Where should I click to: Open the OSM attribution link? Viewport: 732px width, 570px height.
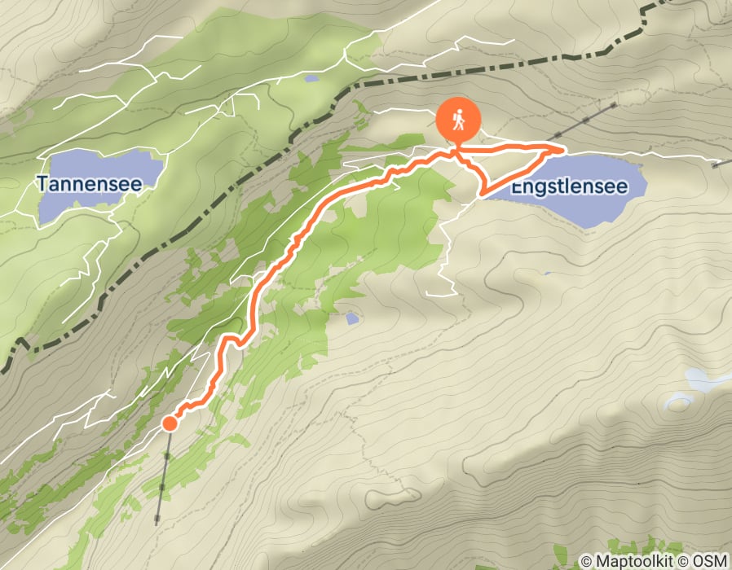[x=709, y=561]
